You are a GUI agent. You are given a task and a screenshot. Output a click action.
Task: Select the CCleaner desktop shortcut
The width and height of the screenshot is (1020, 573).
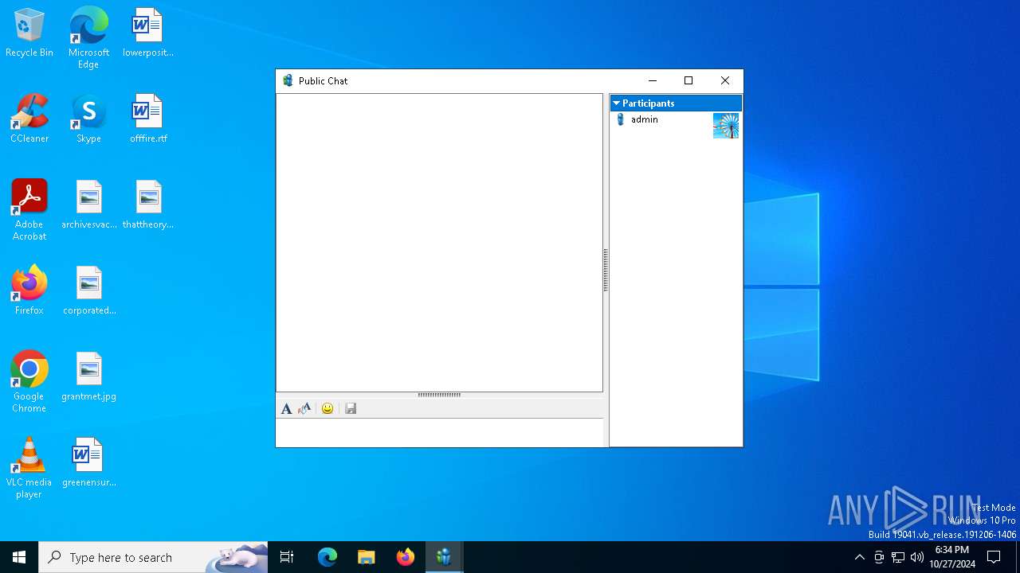(x=29, y=119)
